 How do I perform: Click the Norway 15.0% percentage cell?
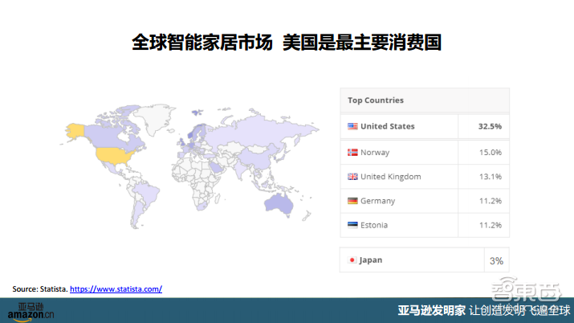click(x=491, y=152)
